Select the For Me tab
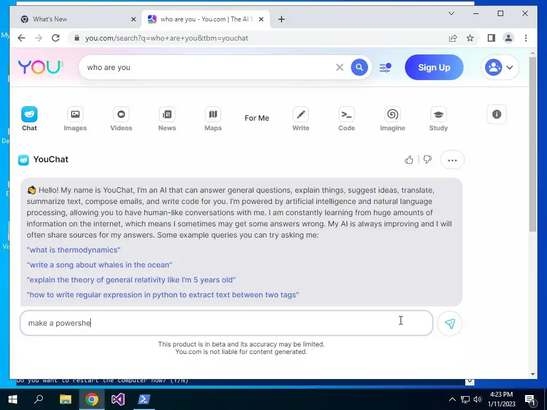The image size is (547, 410). coord(257,118)
